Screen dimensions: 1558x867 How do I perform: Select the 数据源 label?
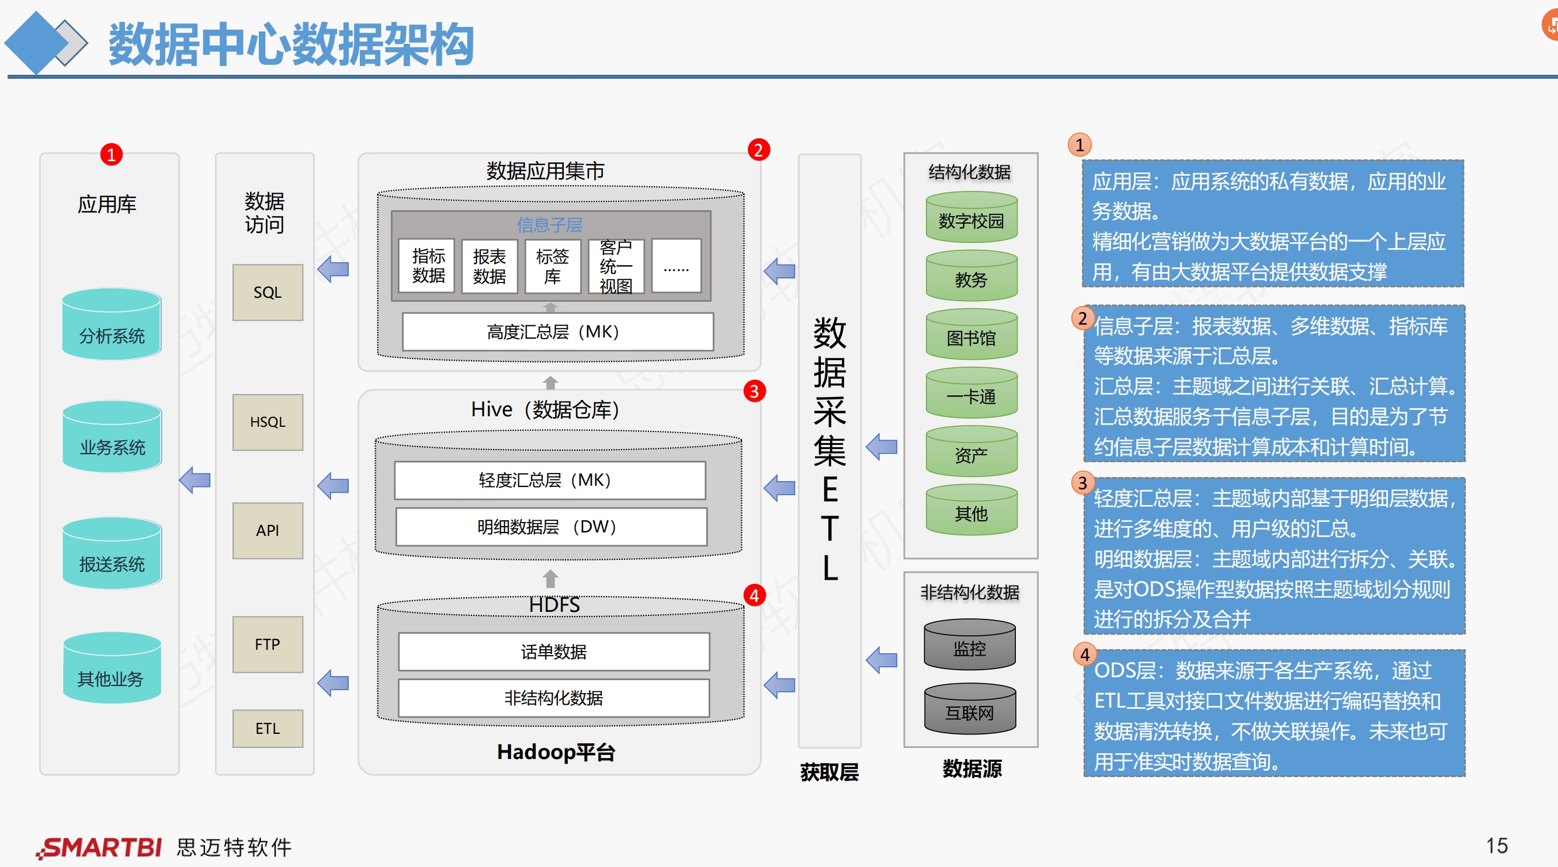pos(972,768)
